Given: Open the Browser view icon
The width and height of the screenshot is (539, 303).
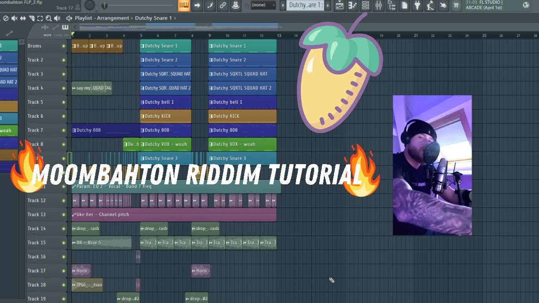Looking at the screenshot, I should (391, 5).
